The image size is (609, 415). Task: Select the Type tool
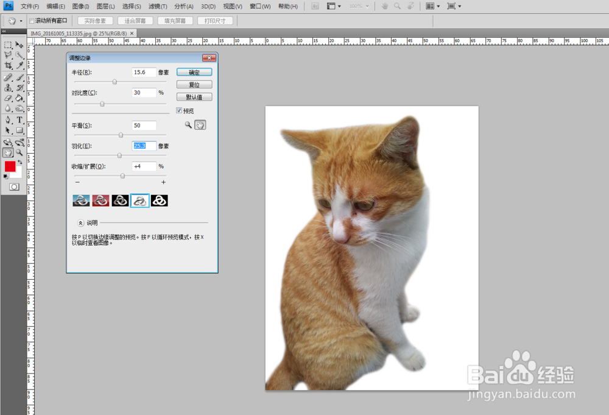[x=19, y=120]
